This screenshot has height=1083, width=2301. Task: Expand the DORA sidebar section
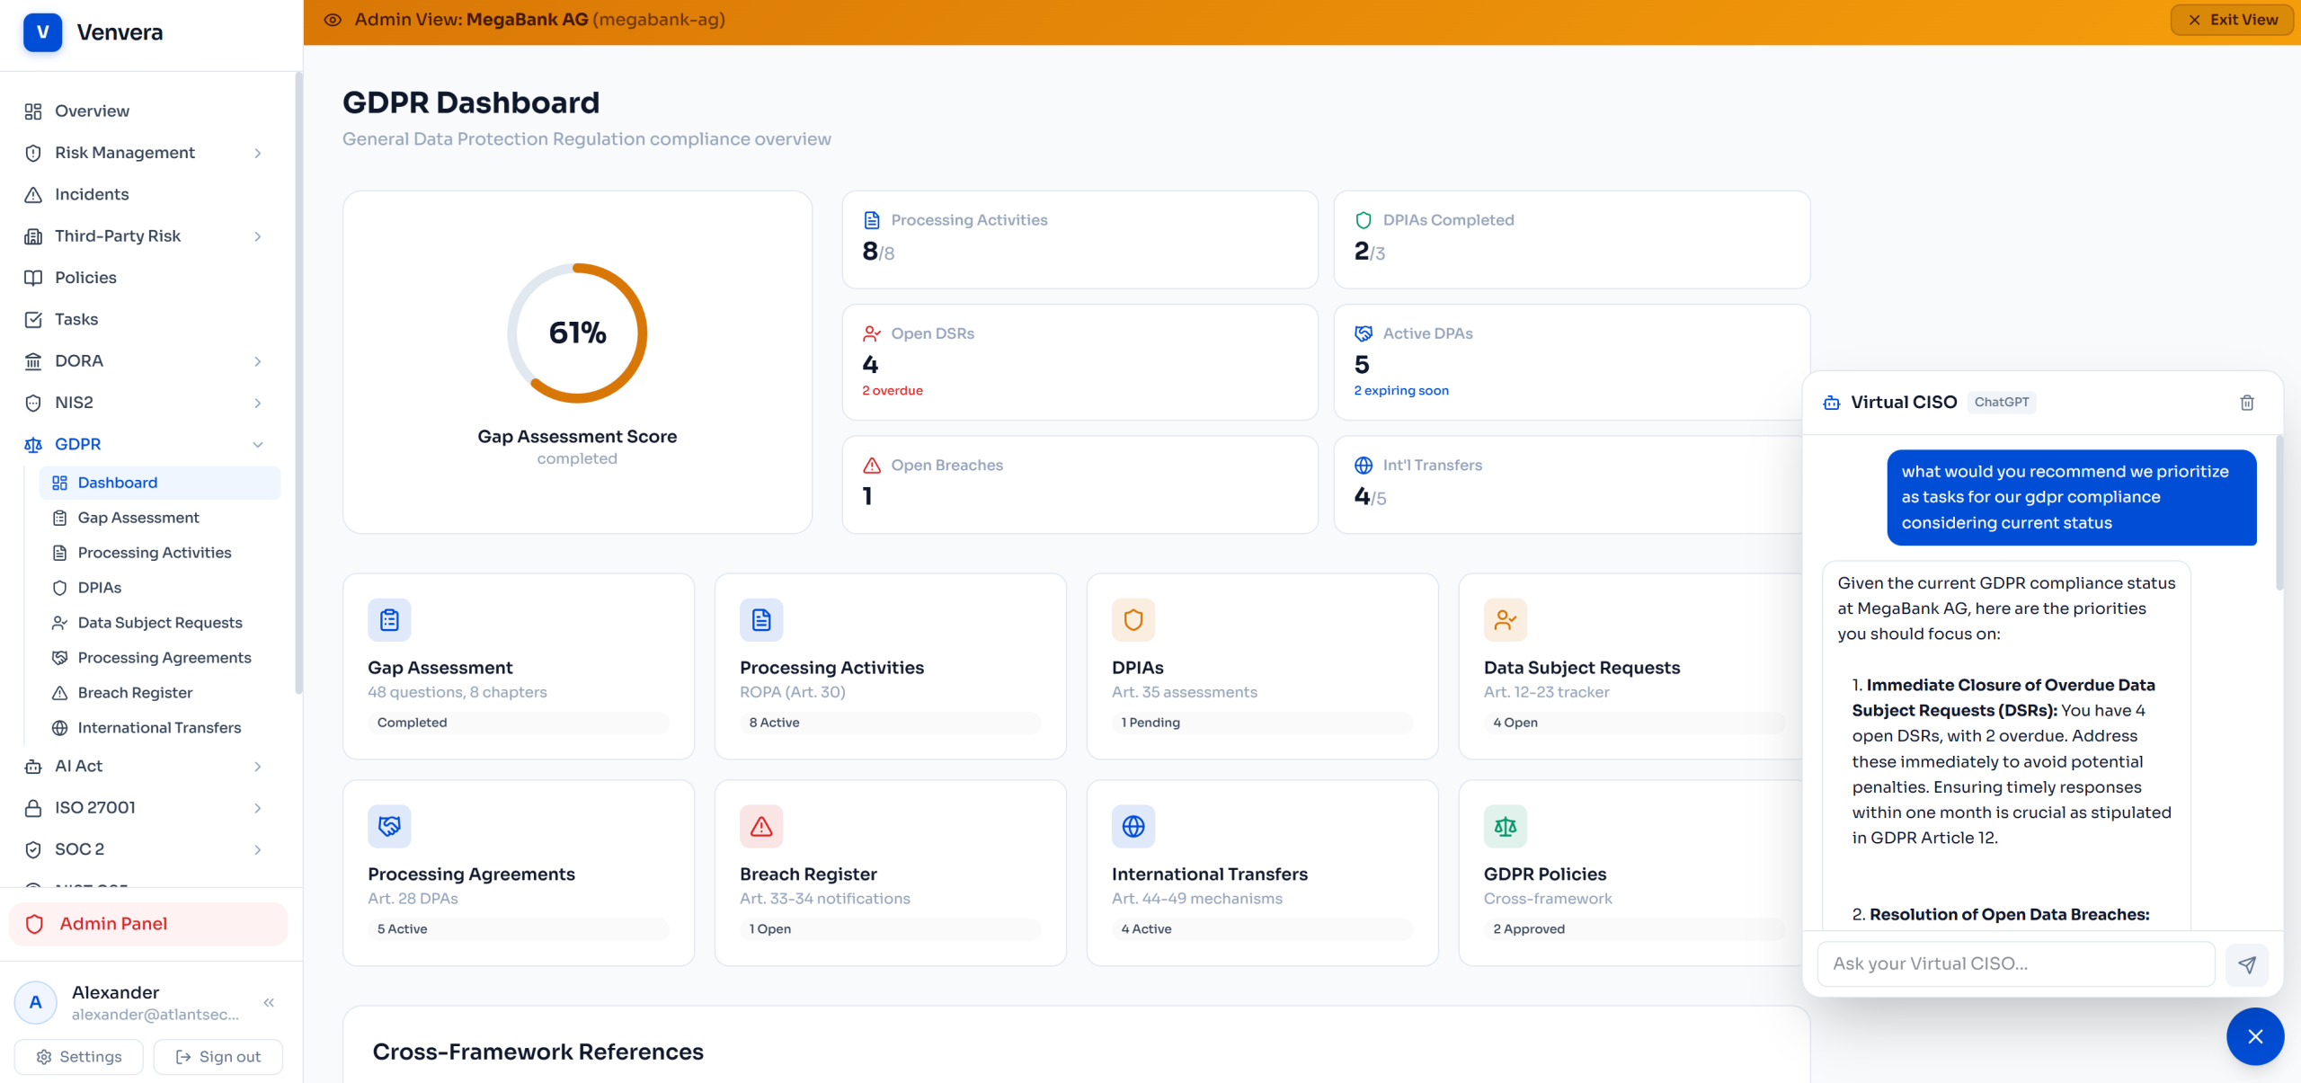tap(258, 361)
